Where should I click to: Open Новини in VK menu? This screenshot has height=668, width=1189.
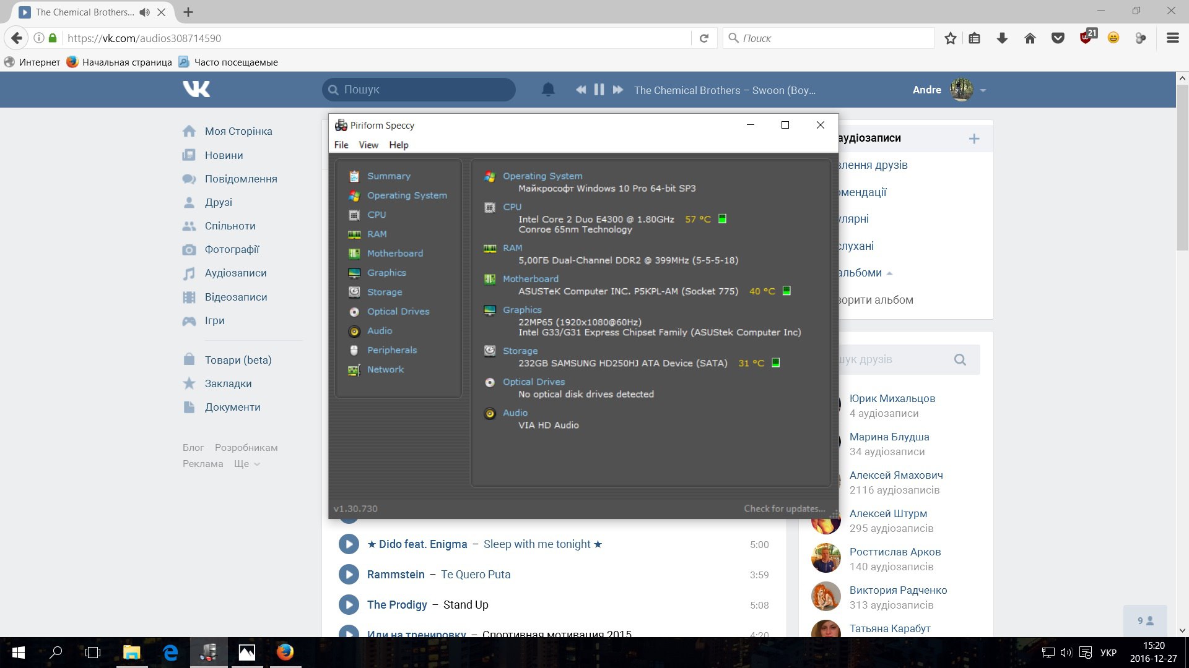tap(224, 155)
